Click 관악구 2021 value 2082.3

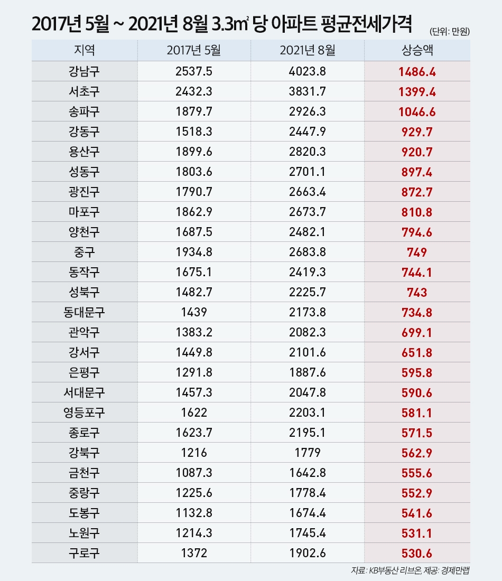pyautogui.click(x=308, y=332)
